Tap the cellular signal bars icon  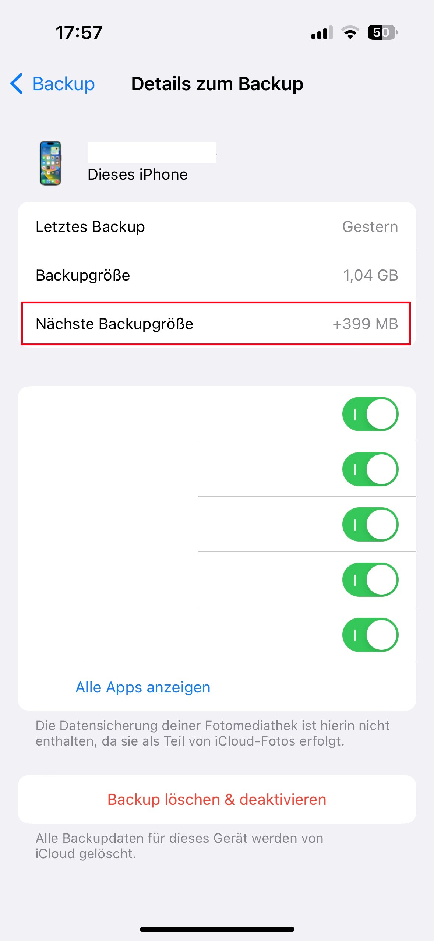pyautogui.click(x=321, y=33)
